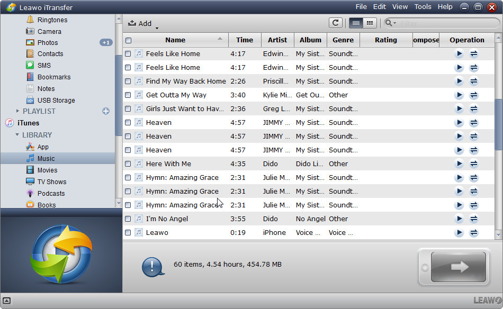Click the add playlist plus icon
The image size is (503, 309).
tap(106, 111)
